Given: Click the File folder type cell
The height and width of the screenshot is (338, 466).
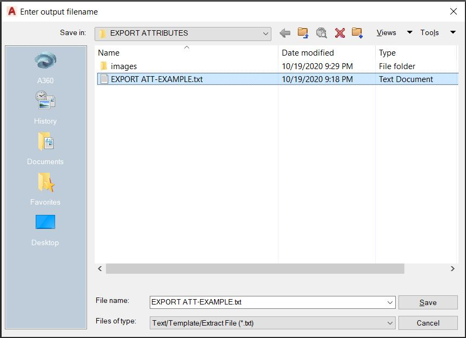Looking at the screenshot, I should [x=397, y=66].
